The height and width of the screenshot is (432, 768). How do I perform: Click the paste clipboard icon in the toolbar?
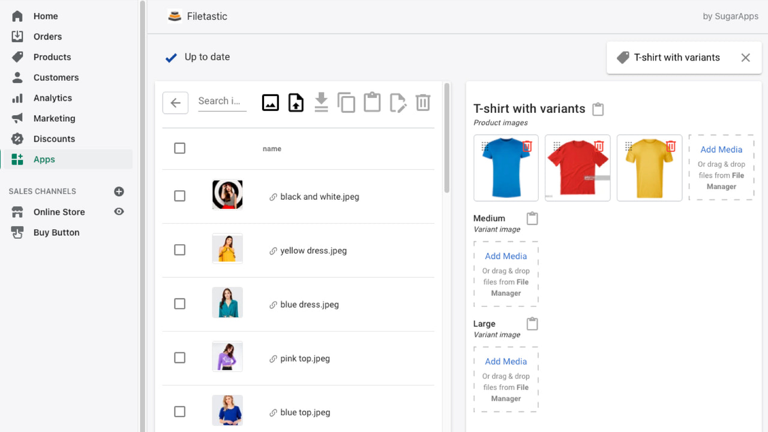(372, 102)
